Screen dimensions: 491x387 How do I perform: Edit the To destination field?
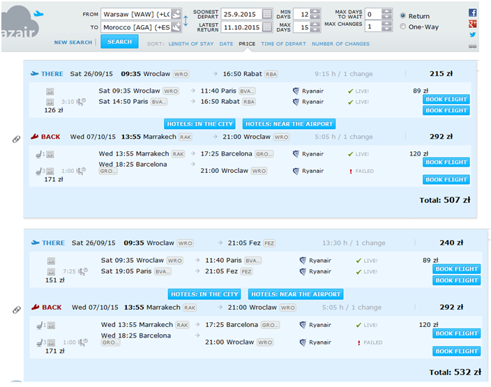[x=137, y=27]
